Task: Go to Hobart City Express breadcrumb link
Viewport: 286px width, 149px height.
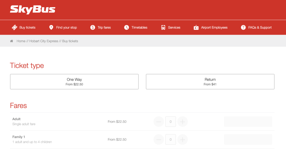Action: pos(44,41)
